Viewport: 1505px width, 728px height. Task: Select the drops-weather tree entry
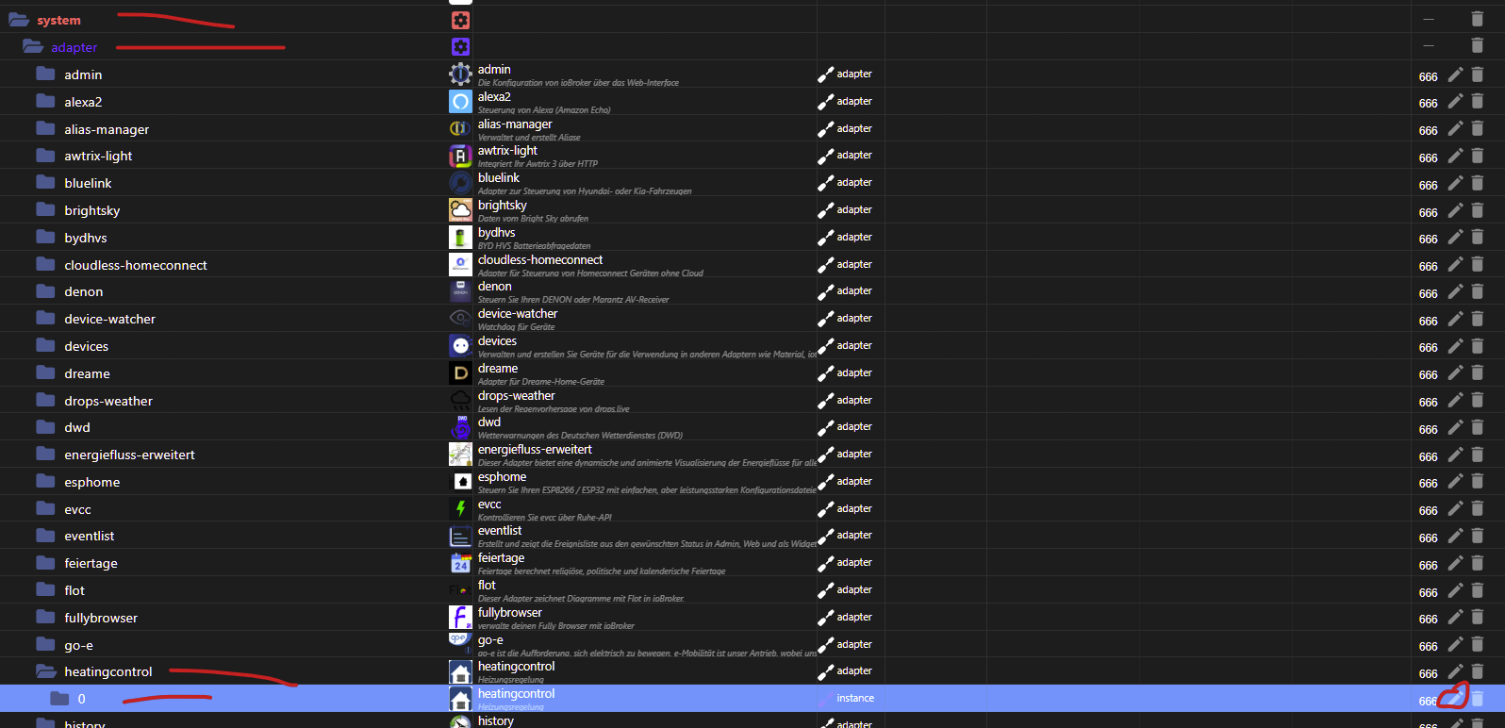[108, 401]
